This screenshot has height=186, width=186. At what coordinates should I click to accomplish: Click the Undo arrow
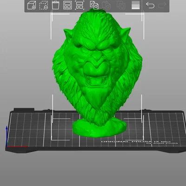tap(150, 5)
